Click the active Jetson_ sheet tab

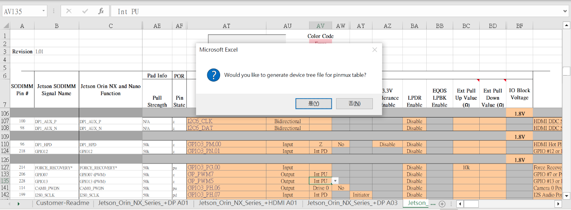click(416, 203)
